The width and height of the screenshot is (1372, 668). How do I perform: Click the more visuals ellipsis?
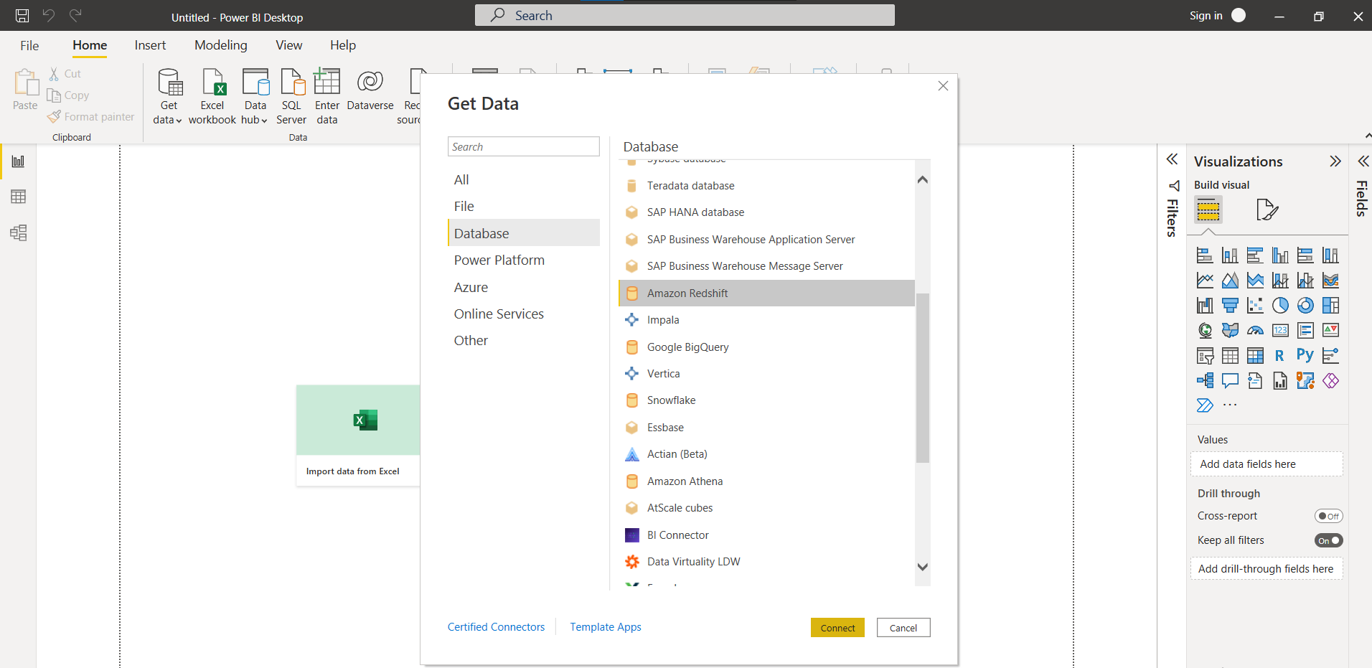point(1230,405)
